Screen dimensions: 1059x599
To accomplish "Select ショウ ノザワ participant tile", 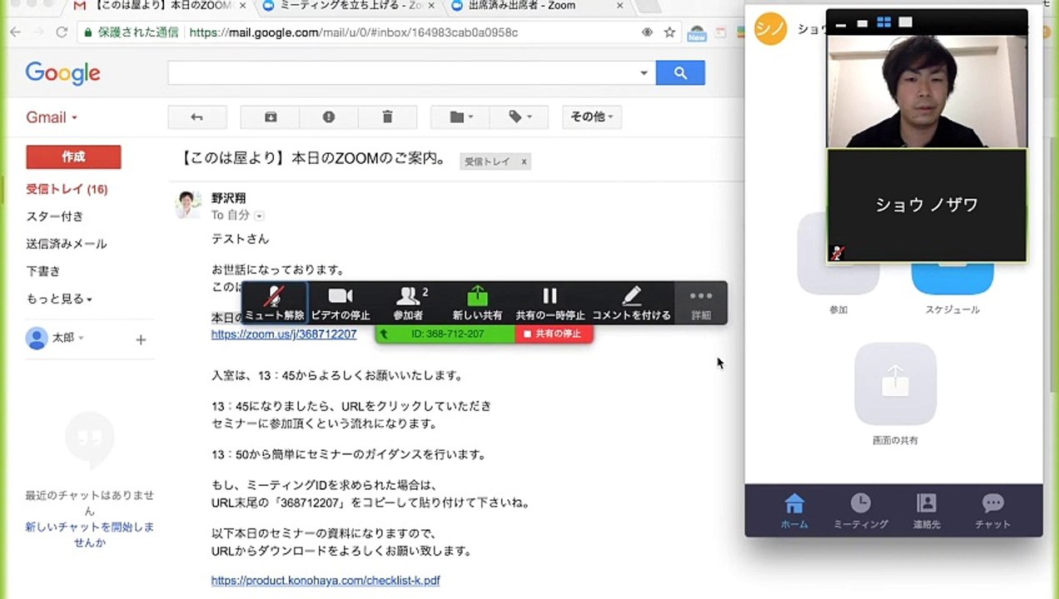I will (x=927, y=205).
